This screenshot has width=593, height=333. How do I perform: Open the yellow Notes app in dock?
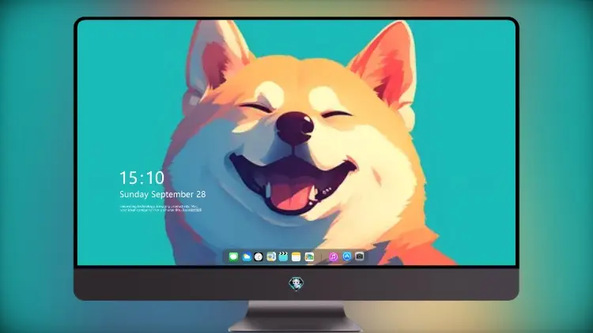296,256
